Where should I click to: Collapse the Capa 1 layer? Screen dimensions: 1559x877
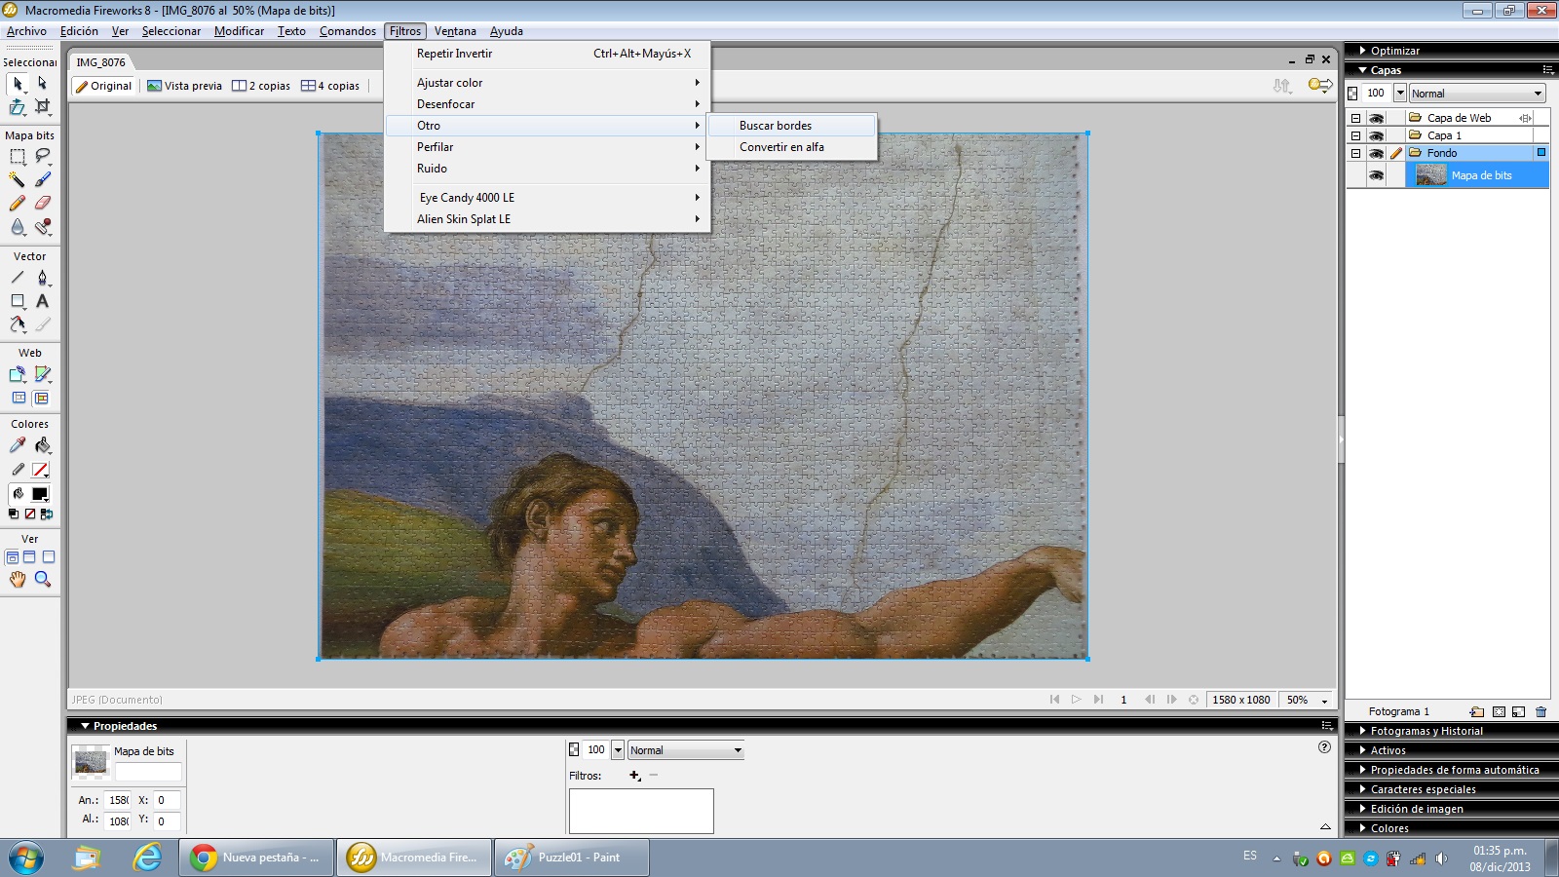(x=1355, y=135)
